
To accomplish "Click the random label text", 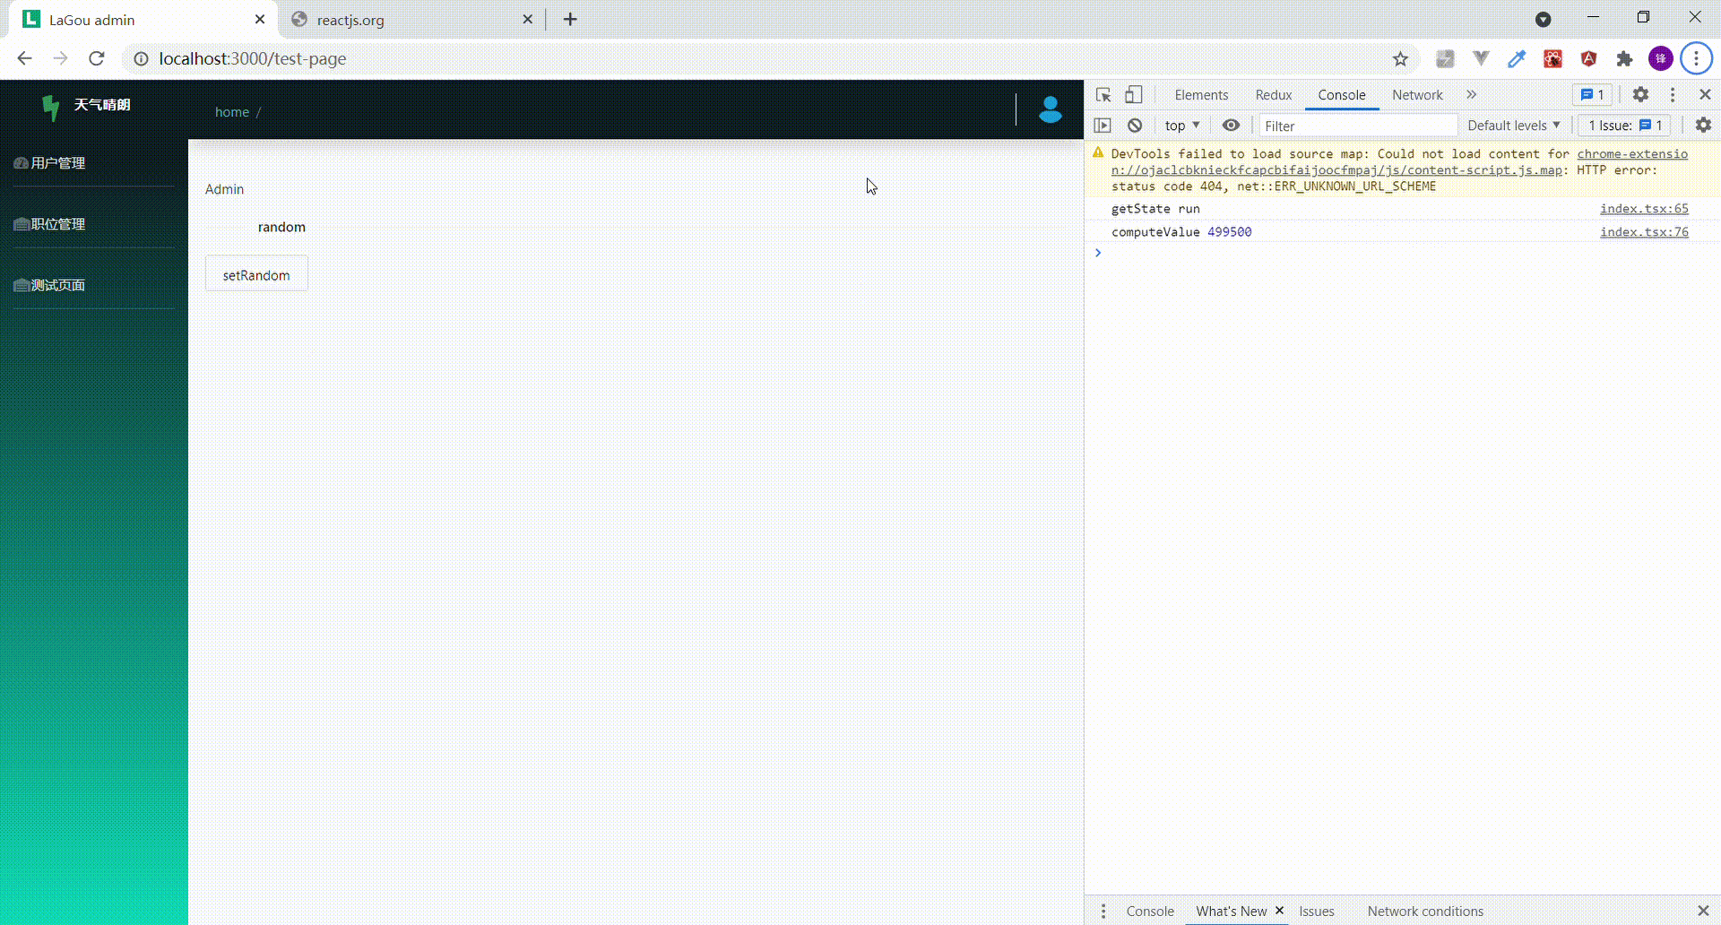I will [x=281, y=227].
